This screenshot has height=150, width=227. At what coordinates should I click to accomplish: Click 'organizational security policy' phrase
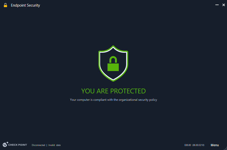click(x=138, y=100)
